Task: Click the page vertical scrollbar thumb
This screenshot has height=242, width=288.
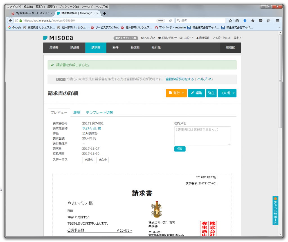Action: pos(280,81)
